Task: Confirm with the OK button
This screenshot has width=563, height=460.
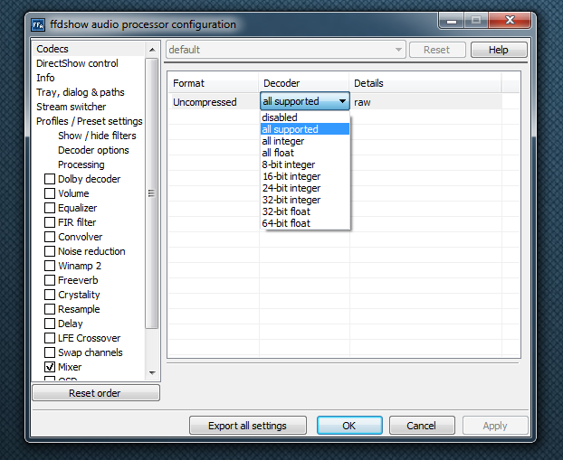Action: pyautogui.click(x=349, y=426)
